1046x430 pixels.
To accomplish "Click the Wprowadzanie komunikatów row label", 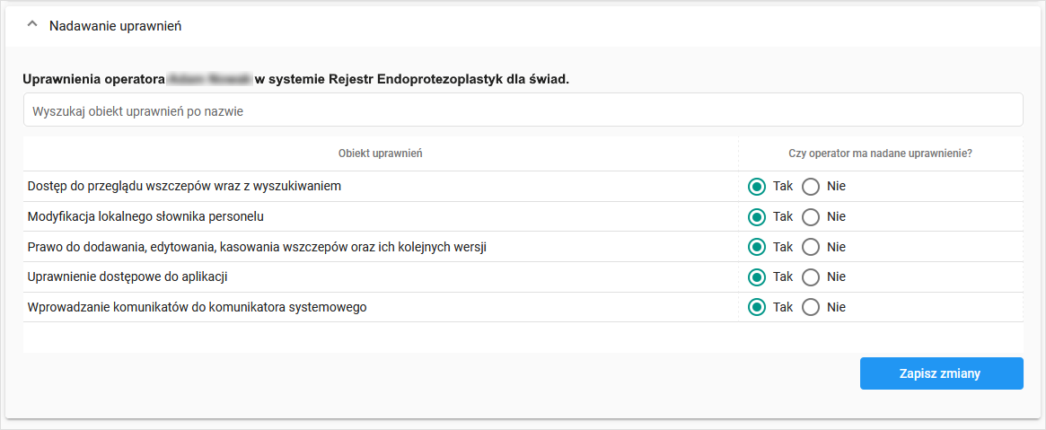I will click(198, 307).
